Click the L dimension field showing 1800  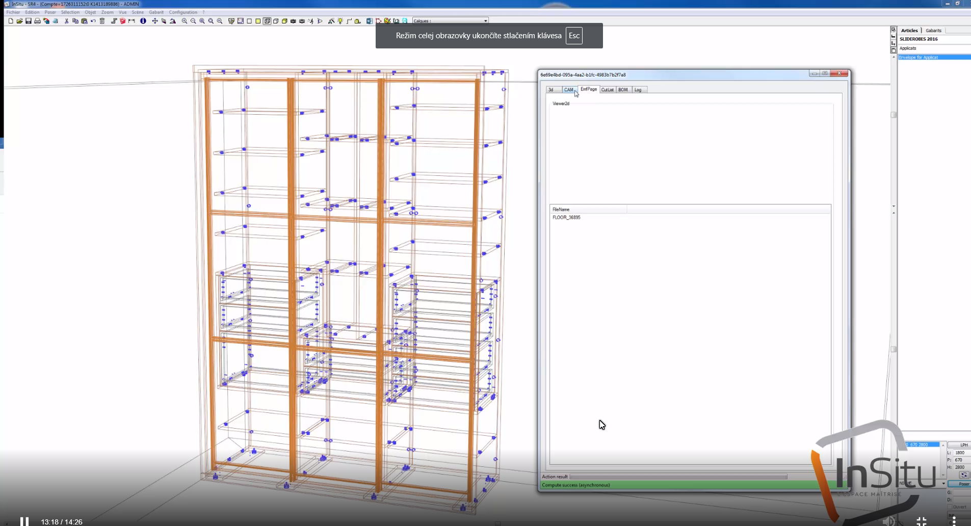tap(961, 453)
